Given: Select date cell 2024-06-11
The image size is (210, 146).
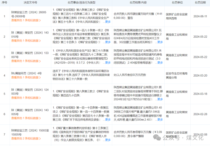Looking at the screenshot, I should (200, 16).
